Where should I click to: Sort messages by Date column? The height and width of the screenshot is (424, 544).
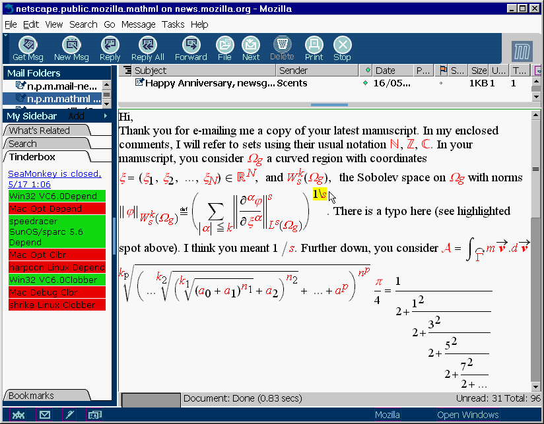tap(393, 71)
